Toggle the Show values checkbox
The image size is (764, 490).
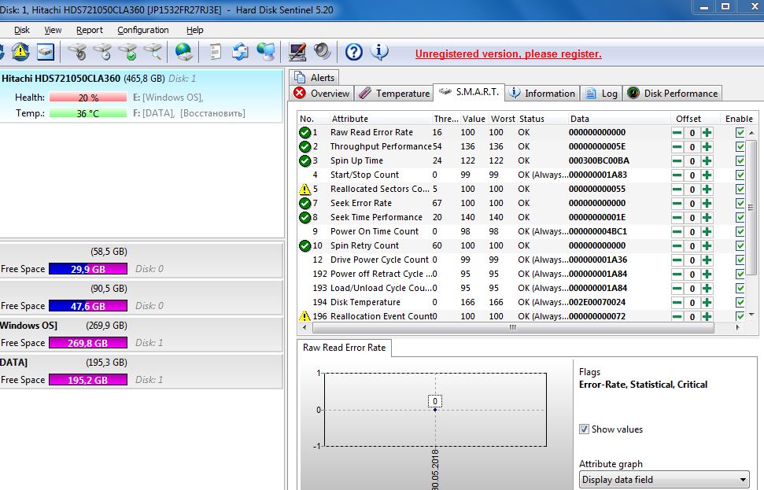coord(584,429)
